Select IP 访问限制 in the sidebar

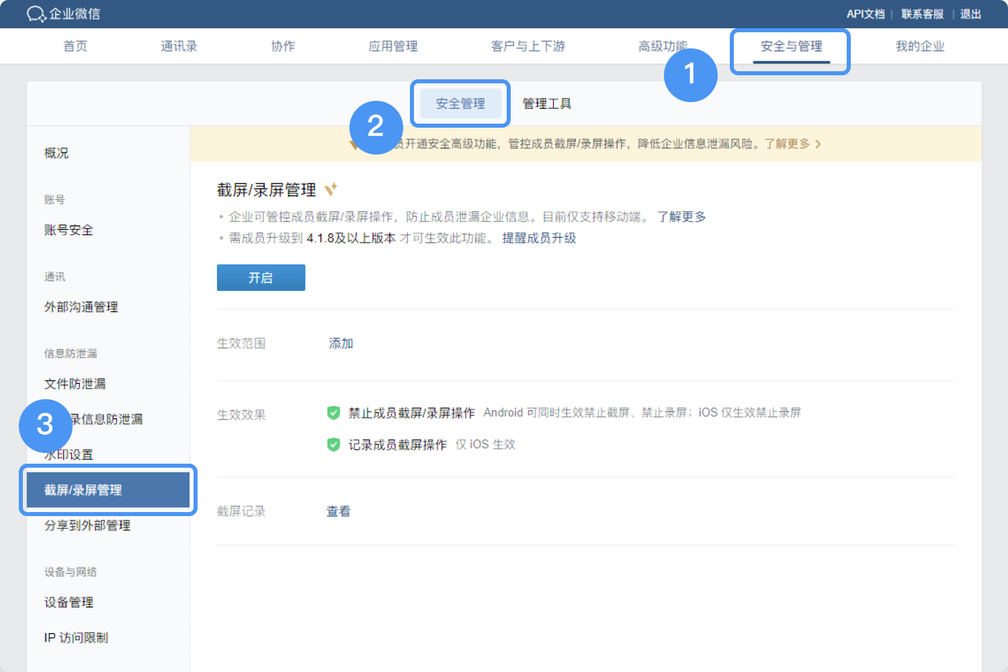pos(76,637)
